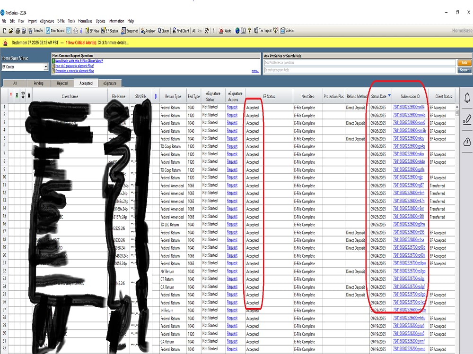Switch to the Pending tab
The height and width of the screenshot is (354, 473).
38,84
